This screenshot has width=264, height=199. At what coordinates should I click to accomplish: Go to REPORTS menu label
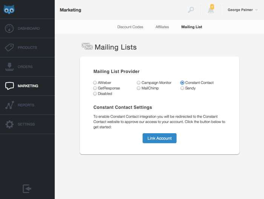coord(26,105)
